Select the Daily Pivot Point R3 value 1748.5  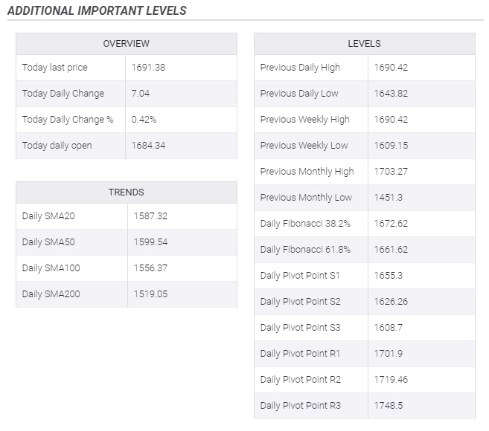(387, 406)
